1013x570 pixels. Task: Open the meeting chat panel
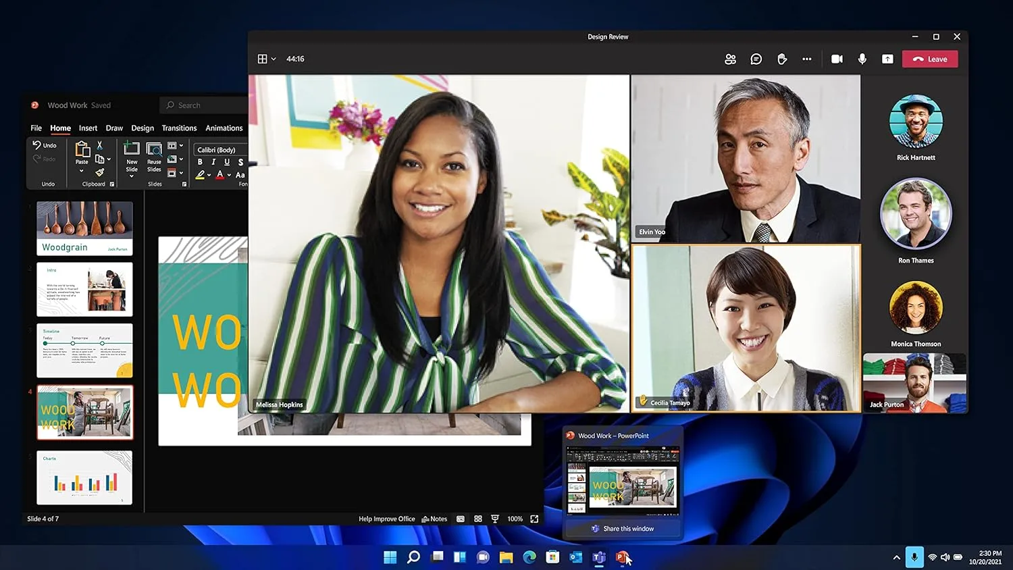756,59
